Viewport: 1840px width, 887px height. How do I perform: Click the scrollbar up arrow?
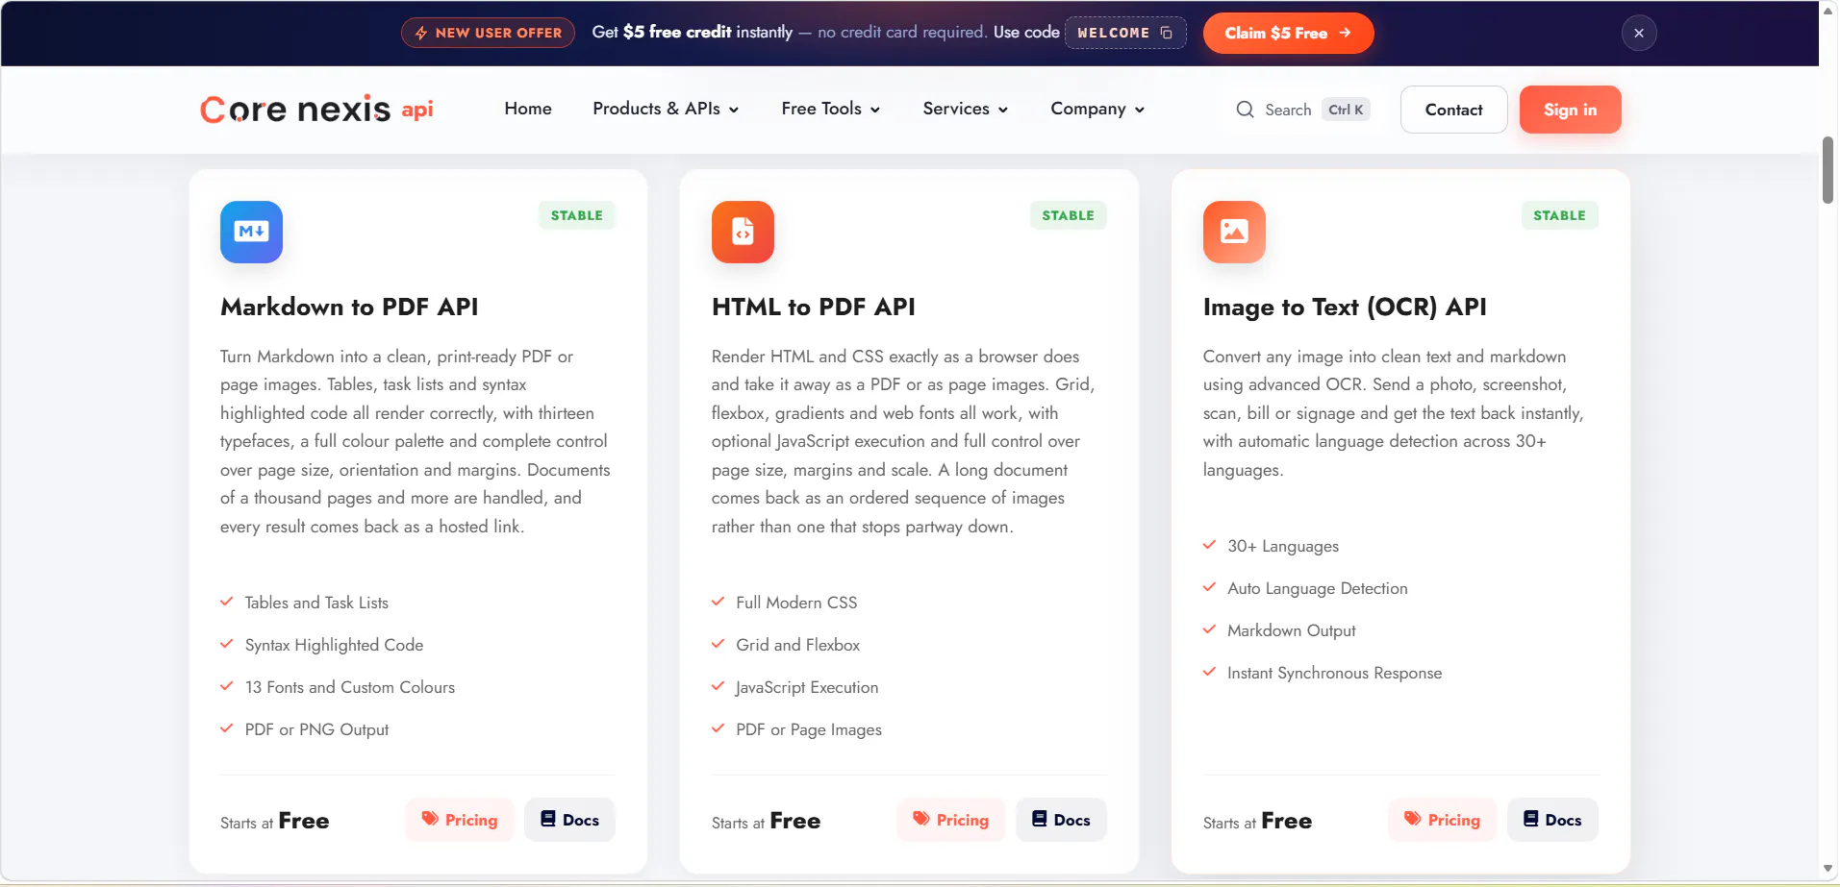tap(1828, 11)
